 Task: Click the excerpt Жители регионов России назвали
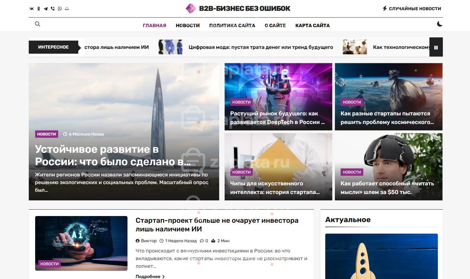121,182
